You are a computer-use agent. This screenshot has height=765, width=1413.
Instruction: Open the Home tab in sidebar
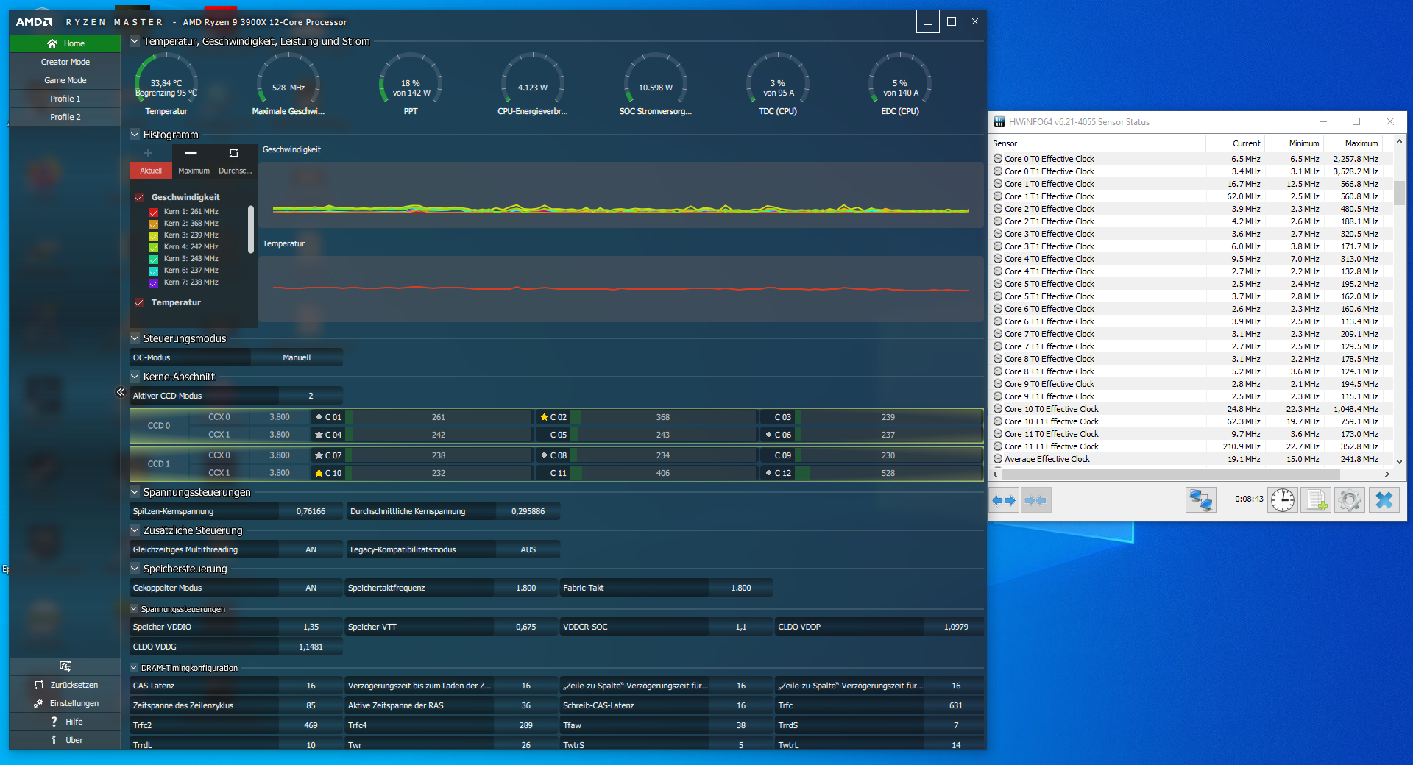pos(65,43)
